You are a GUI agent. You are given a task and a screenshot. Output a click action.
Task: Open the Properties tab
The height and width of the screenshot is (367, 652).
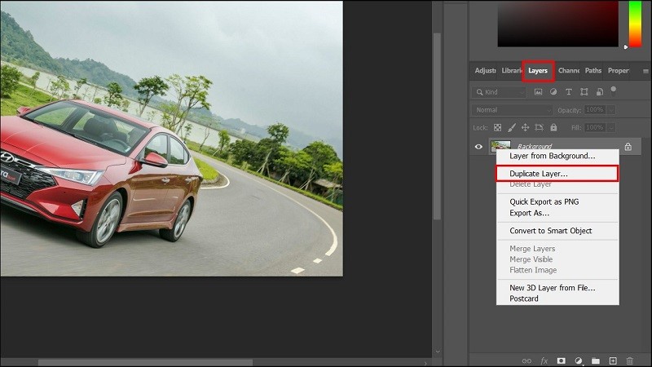(618, 71)
